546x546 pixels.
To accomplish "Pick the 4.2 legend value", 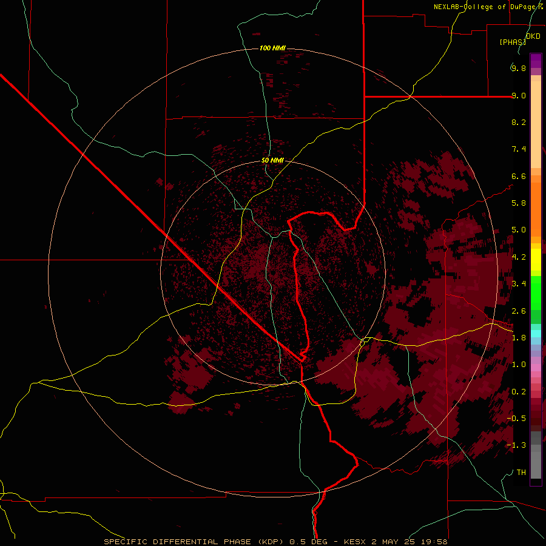I will pos(519,257).
